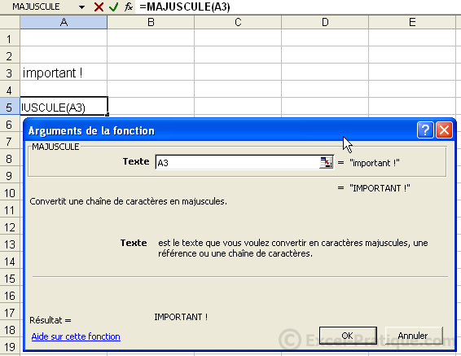The image size is (461, 356).
Task: Select column B header
Action: (x=151, y=22)
